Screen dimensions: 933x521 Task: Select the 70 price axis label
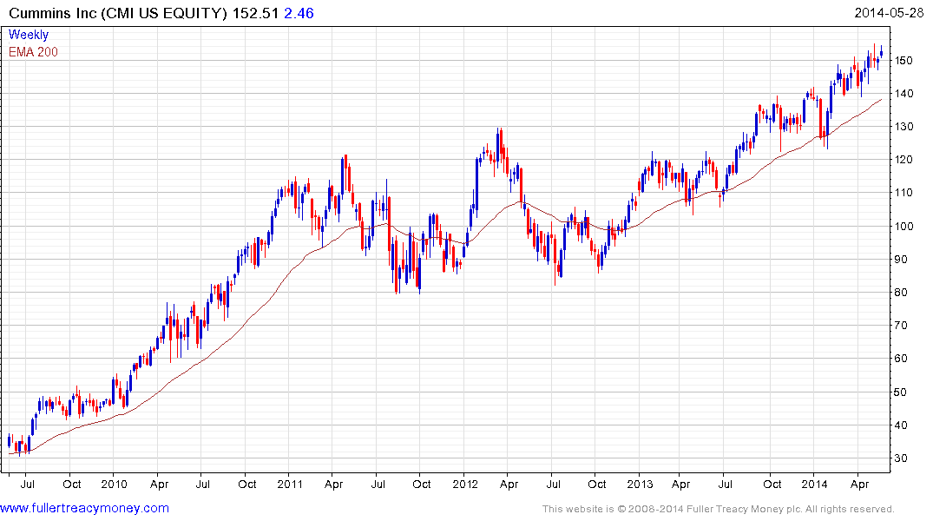click(x=901, y=326)
